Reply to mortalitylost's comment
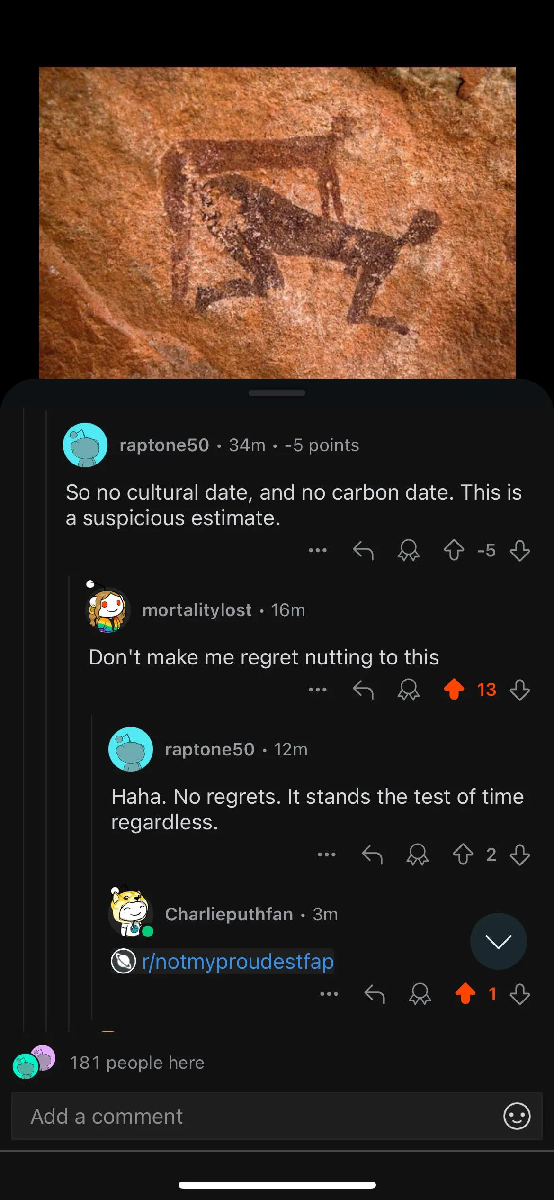This screenshot has height=1200, width=554. point(363,690)
